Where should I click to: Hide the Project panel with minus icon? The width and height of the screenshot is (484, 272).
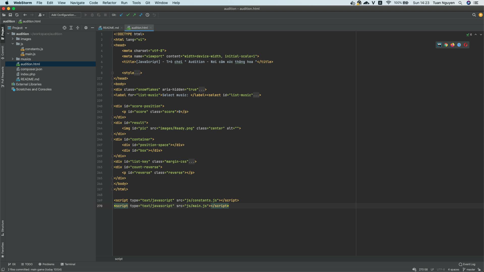click(93, 28)
